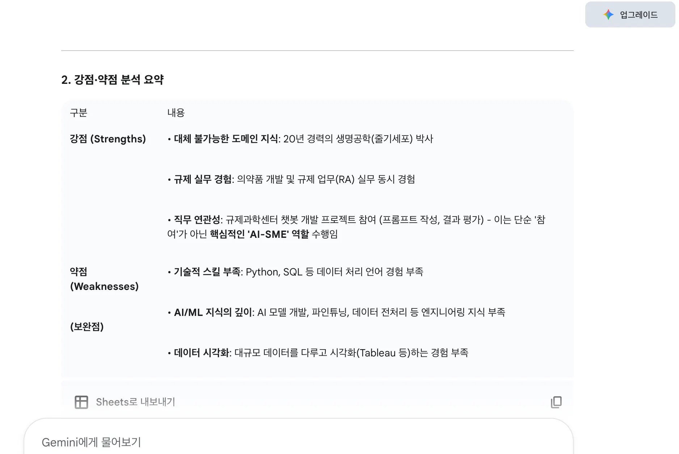The height and width of the screenshot is (454, 679).
Task: Click the 약점 (Weaknesses) row label
Action: tap(104, 279)
